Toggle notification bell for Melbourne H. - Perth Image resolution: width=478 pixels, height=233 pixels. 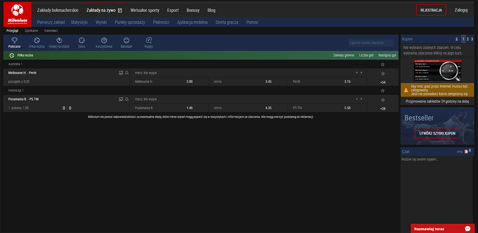point(127,73)
